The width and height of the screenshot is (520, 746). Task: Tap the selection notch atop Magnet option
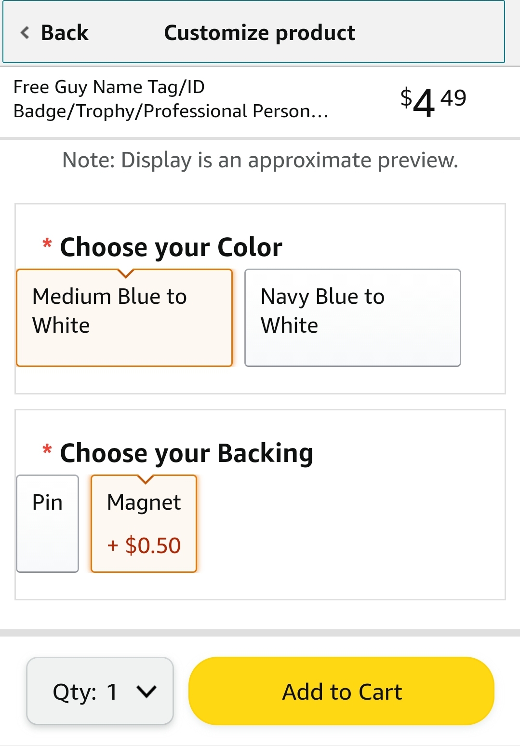point(145,479)
